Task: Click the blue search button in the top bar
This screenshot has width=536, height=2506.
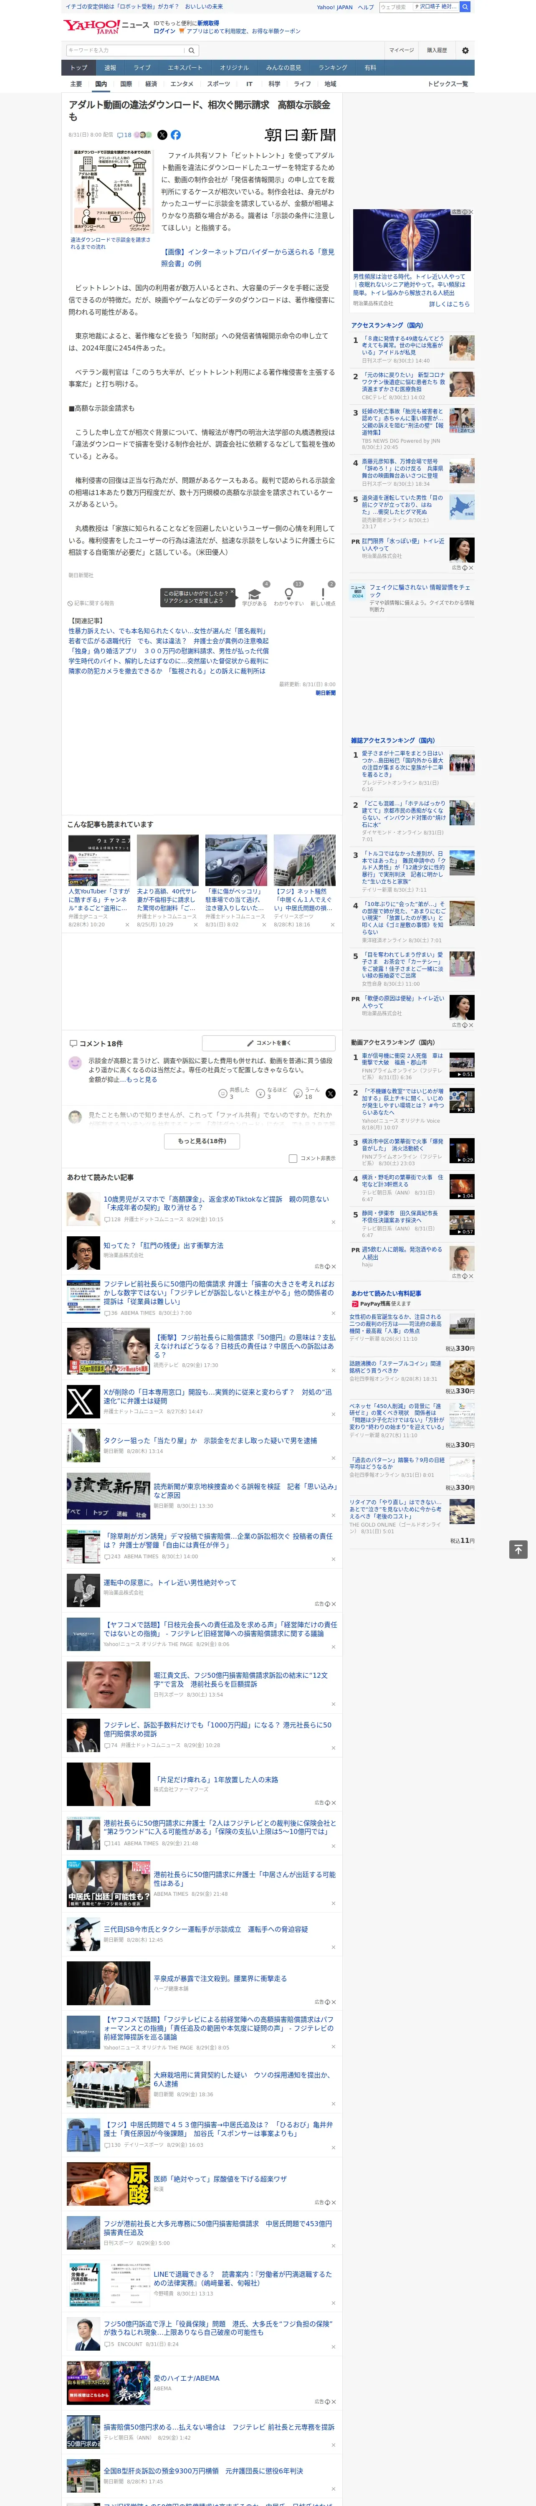Action: click(465, 7)
